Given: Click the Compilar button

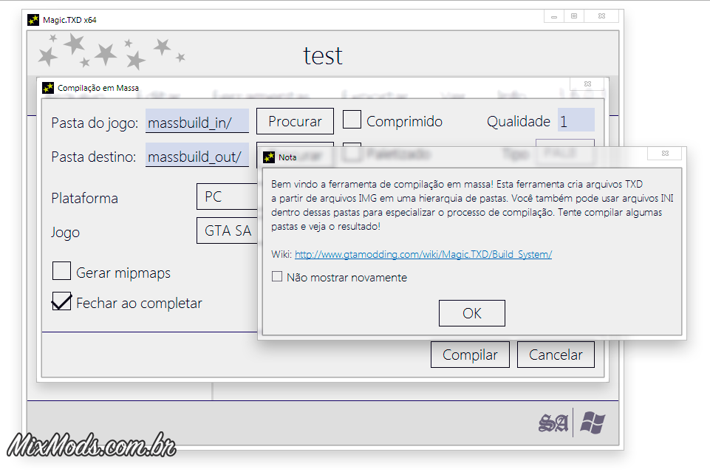Looking at the screenshot, I should pos(470,355).
